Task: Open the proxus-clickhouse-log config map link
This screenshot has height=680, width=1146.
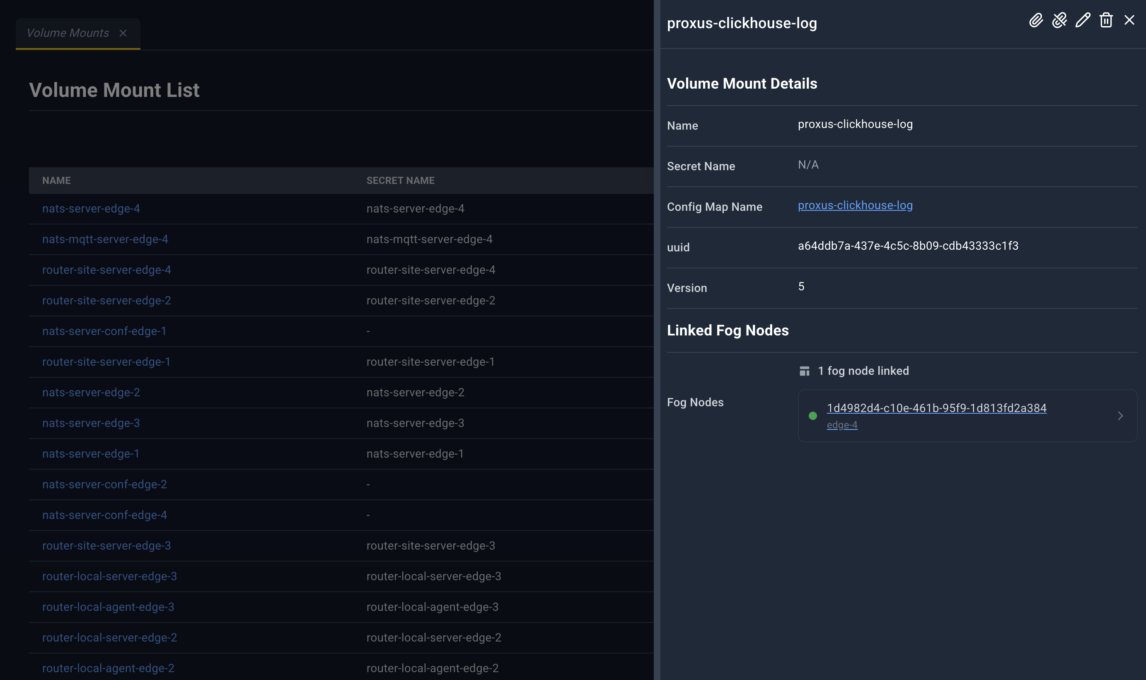Action: (856, 205)
